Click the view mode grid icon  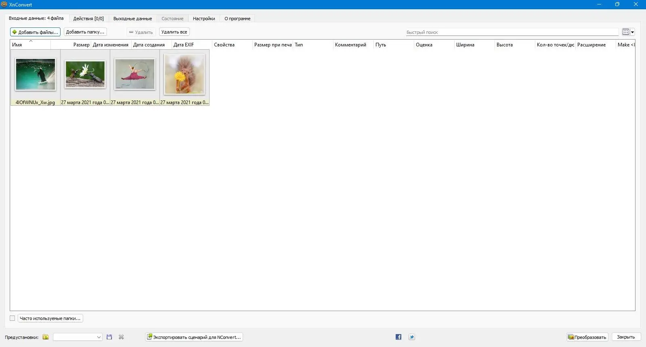(x=626, y=32)
